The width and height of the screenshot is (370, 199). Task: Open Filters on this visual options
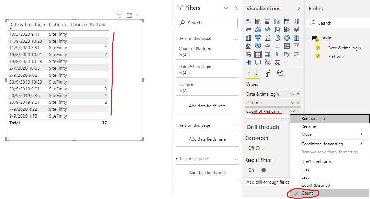[x=236, y=39]
